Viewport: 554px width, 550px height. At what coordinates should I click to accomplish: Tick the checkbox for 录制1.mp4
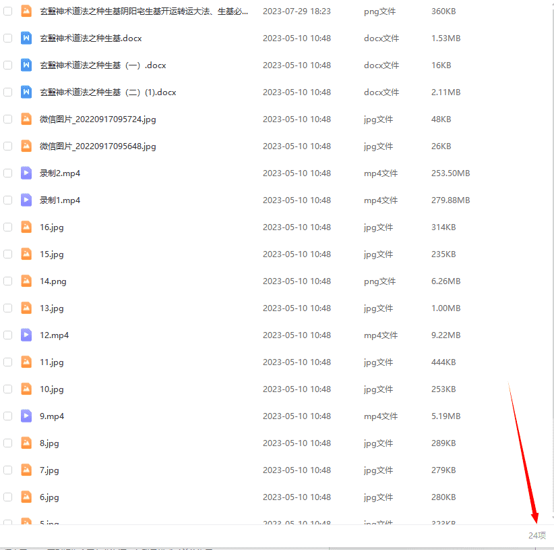tap(8, 200)
